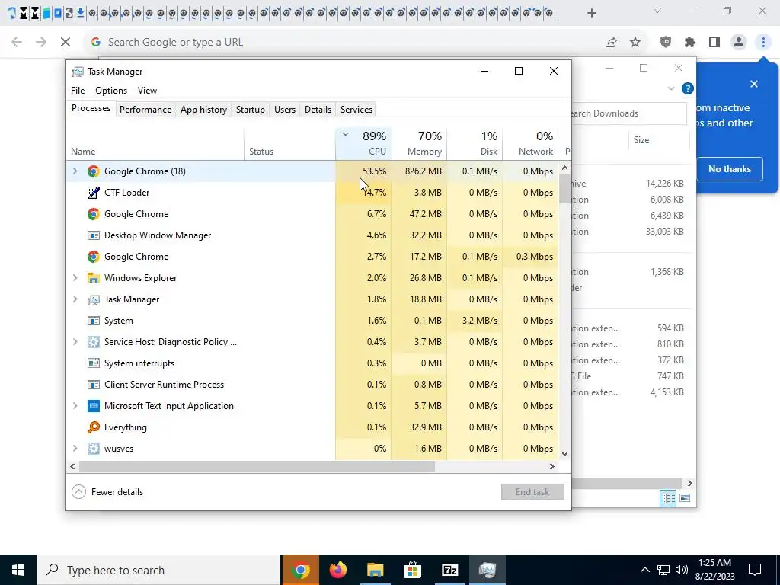The height and width of the screenshot is (585, 780).
Task: Switch to the Startup tab
Action: [250, 110]
